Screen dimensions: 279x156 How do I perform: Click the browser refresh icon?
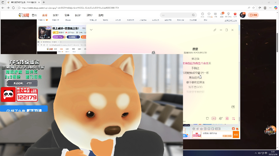13,8
